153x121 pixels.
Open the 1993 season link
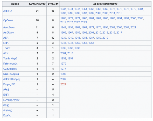pos(63,13)
